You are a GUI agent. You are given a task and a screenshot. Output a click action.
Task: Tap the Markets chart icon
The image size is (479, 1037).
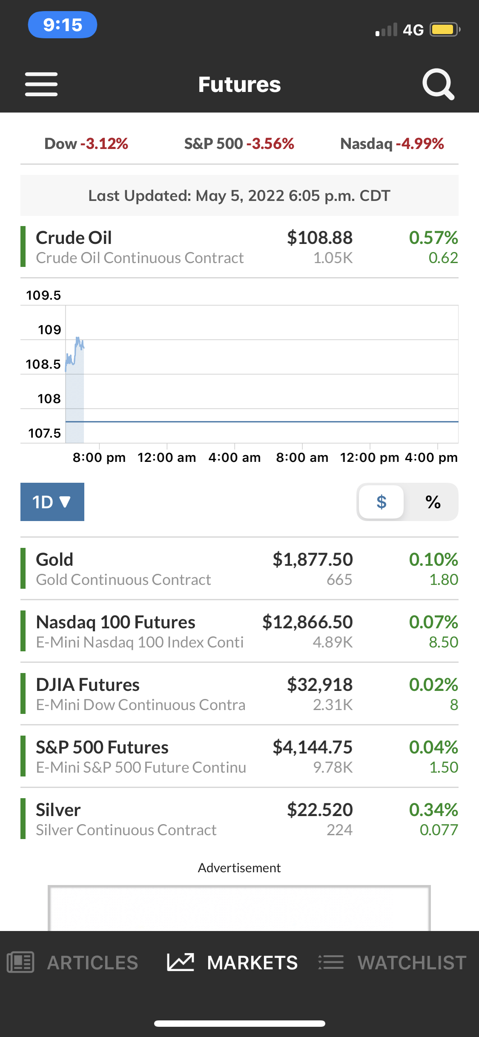click(x=181, y=962)
